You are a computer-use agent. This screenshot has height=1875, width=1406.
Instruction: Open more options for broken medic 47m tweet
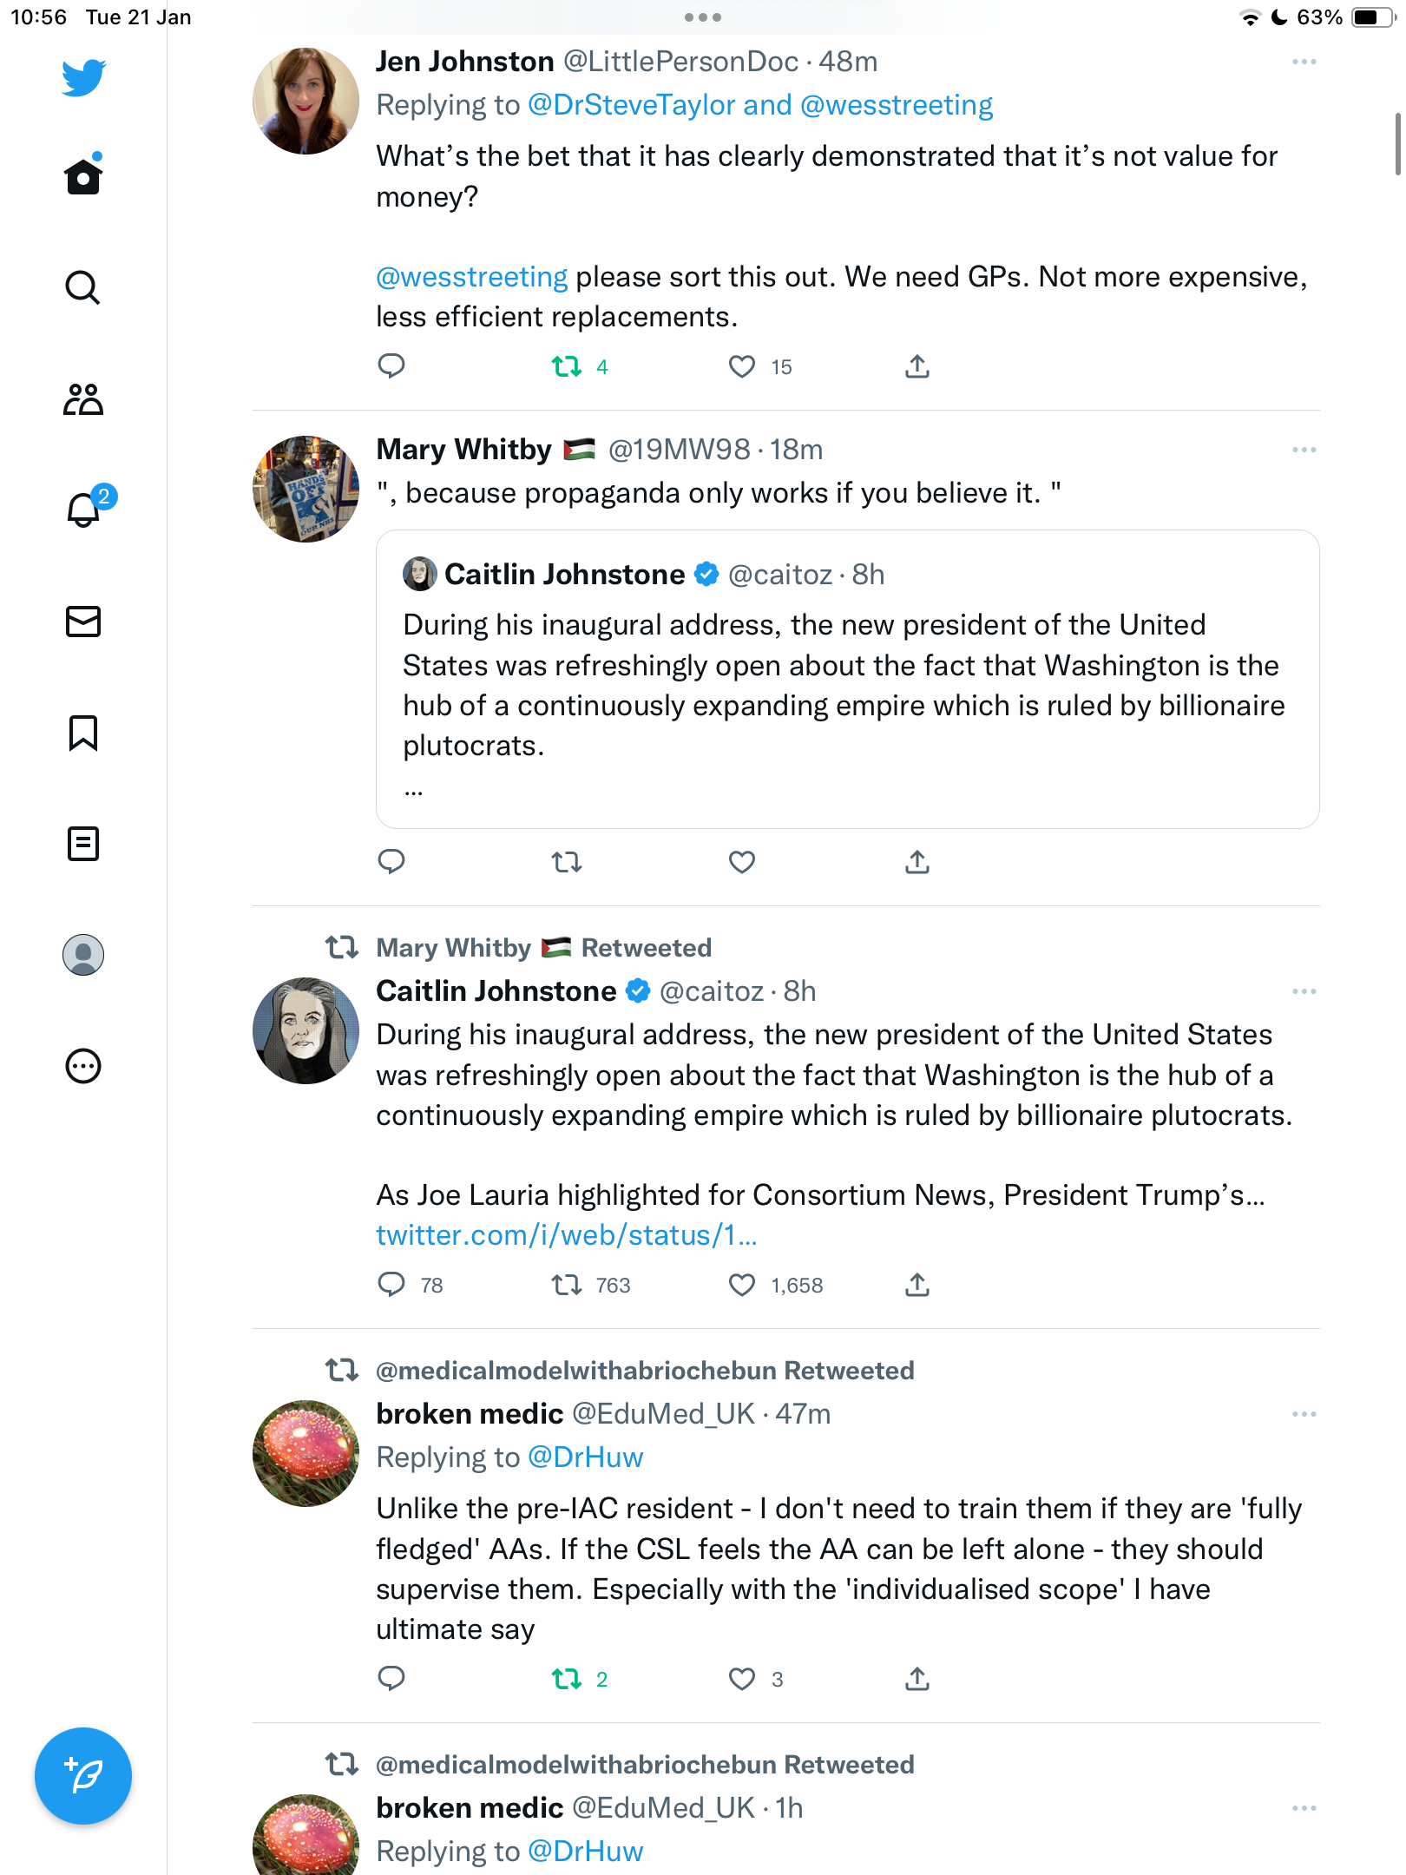1304,1414
